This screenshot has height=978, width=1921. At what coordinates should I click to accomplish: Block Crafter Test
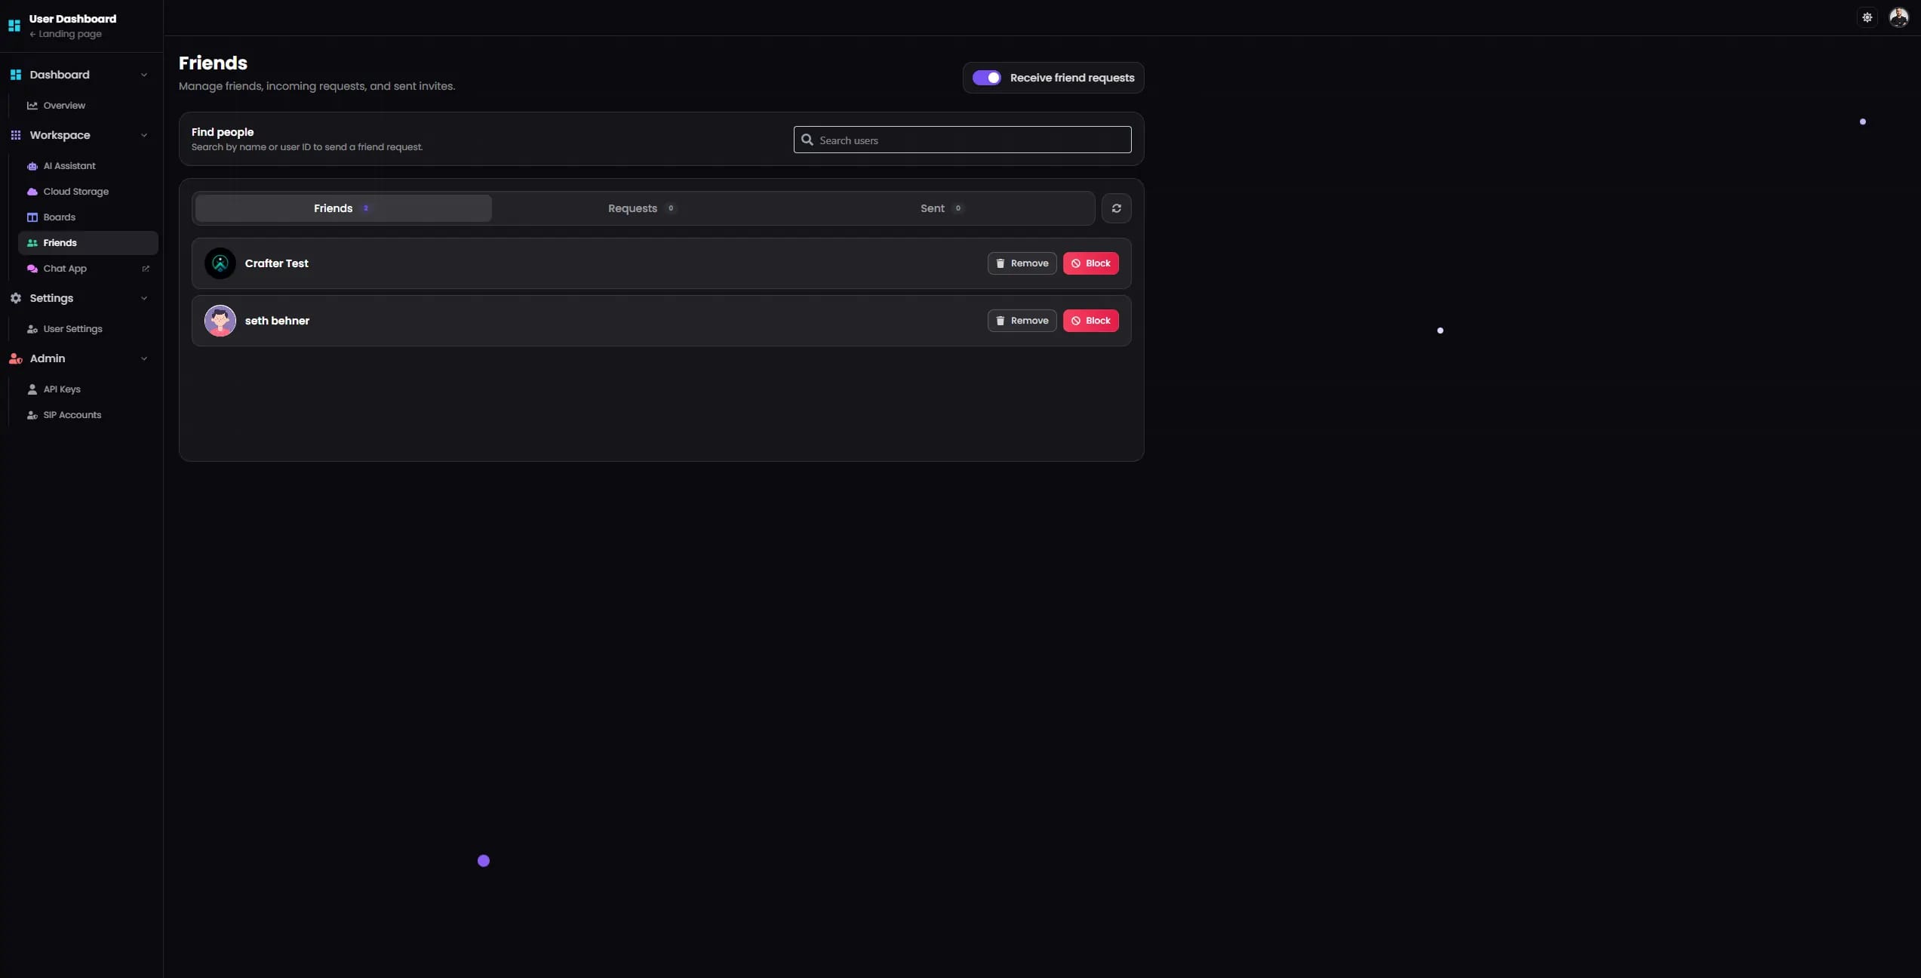tap(1090, 263)
